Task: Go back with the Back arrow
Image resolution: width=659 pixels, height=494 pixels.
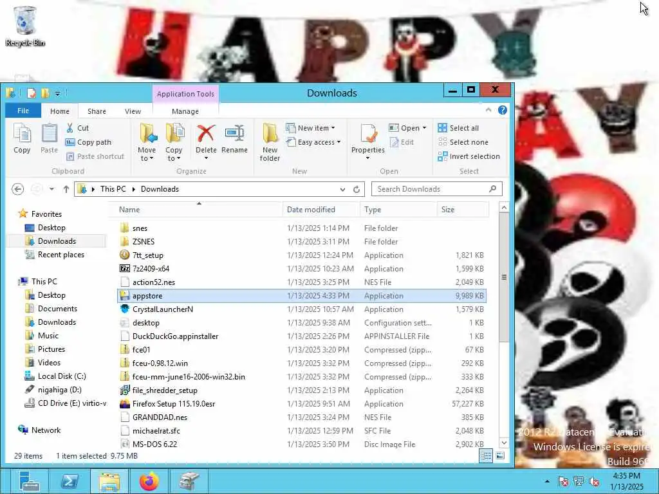Action: pos(17,189)
